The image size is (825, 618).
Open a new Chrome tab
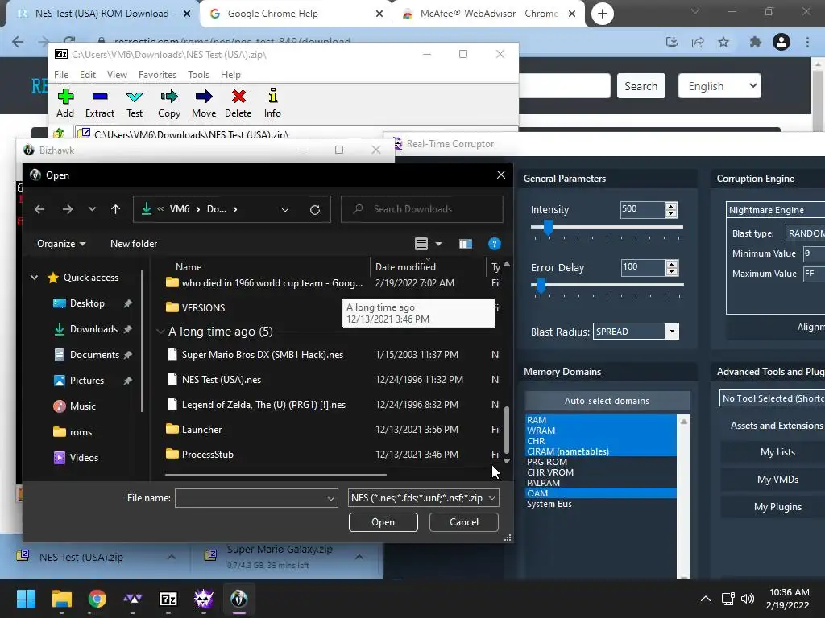coord(603,14)
